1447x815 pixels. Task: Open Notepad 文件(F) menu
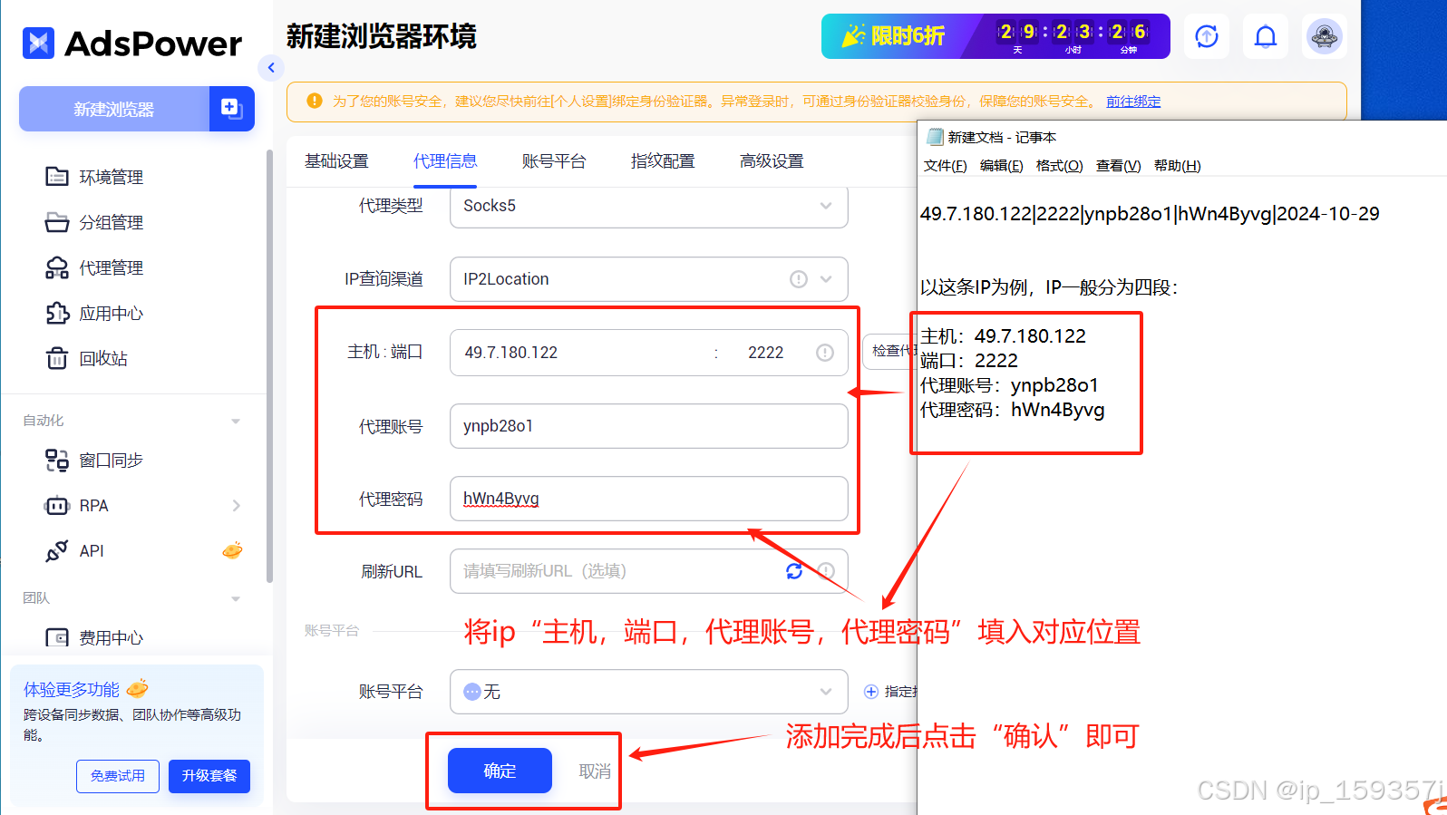tap(945, 166)
